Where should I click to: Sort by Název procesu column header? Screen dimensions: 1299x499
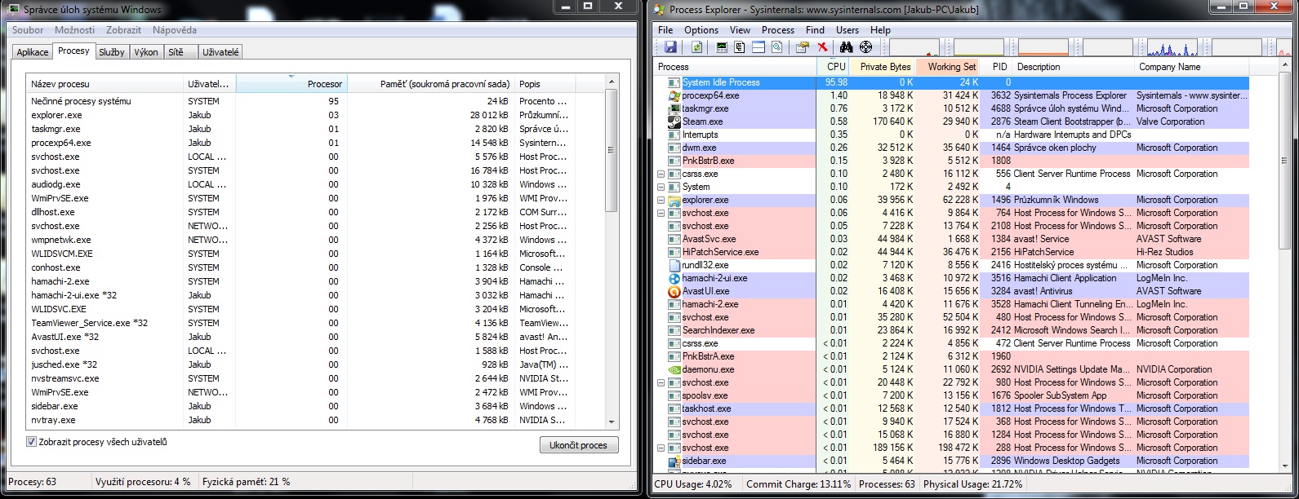pos(105,83)
